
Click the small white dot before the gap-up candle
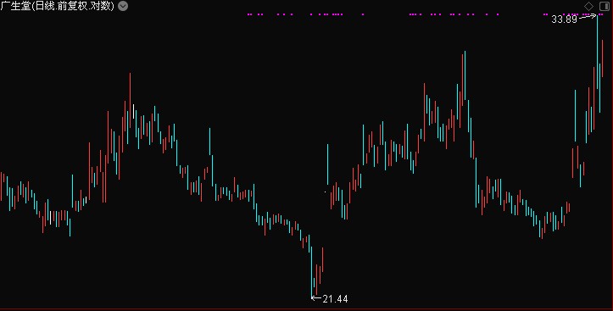pos(326,192)
